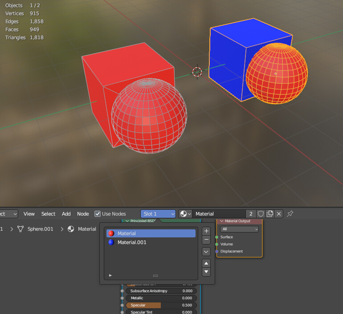Select Material.001 slot in the list
Viewport: 343px width, 314px height.
pyautogui.click(x=151, y=242)
